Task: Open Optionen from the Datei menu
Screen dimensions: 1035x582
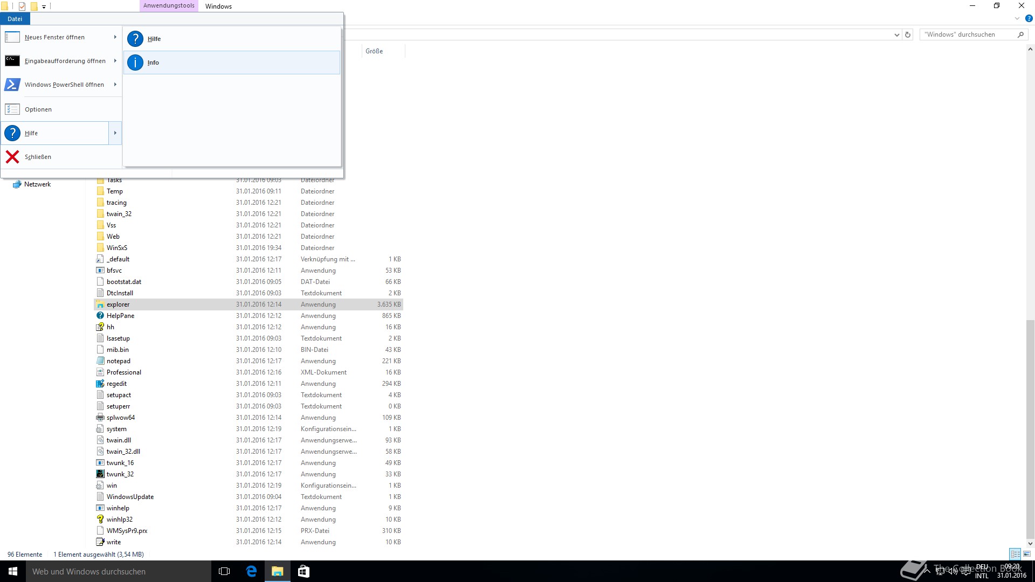Action: [x=61, y=109]
